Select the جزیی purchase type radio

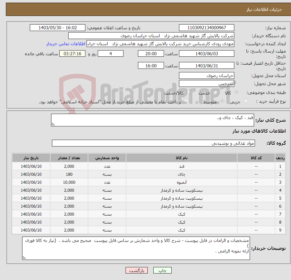(x=246, y=101)
